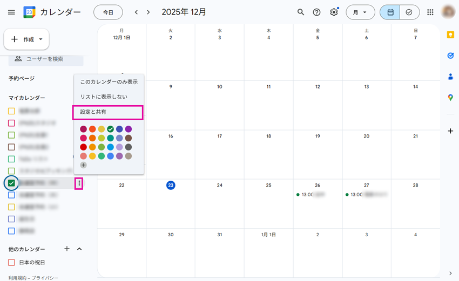Image resolution: width=459 pixels, height=281 pixels.
Task: Open the help question mark icon
Action: 317,12
